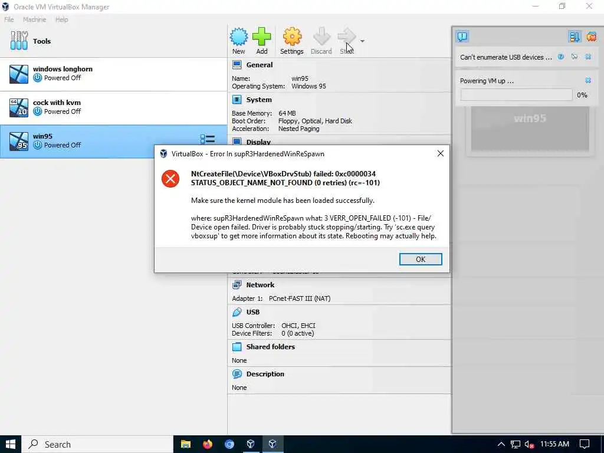The height and width of the screenshot is (453, 604).
Task: Click the win95 preview thumbnail
Action: tap(530, 128)
